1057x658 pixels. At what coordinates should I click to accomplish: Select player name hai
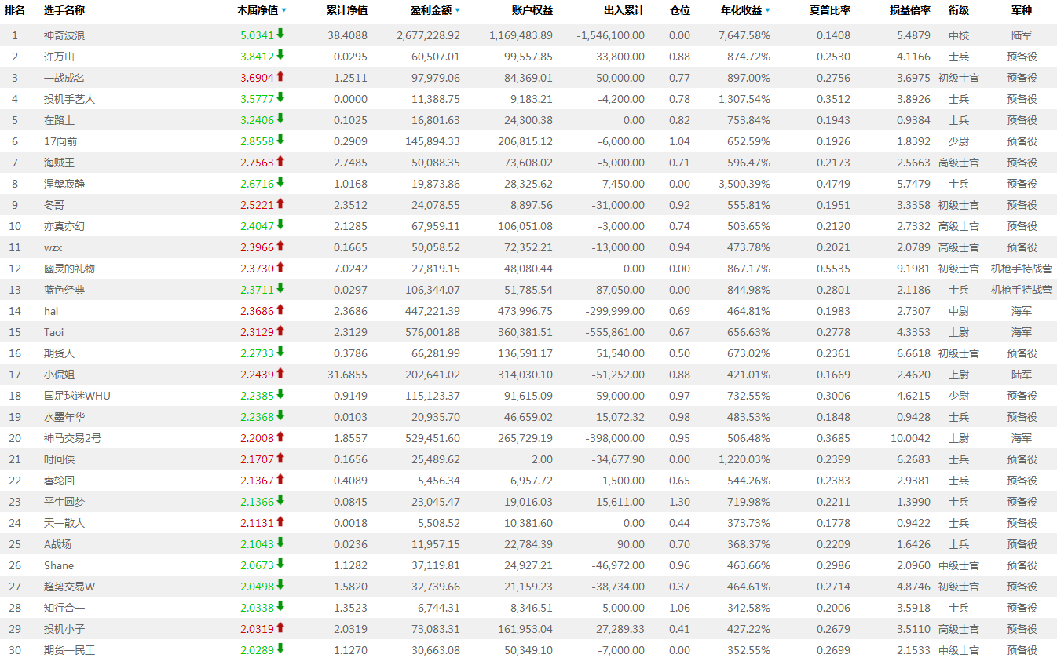[x=51, y=311]
